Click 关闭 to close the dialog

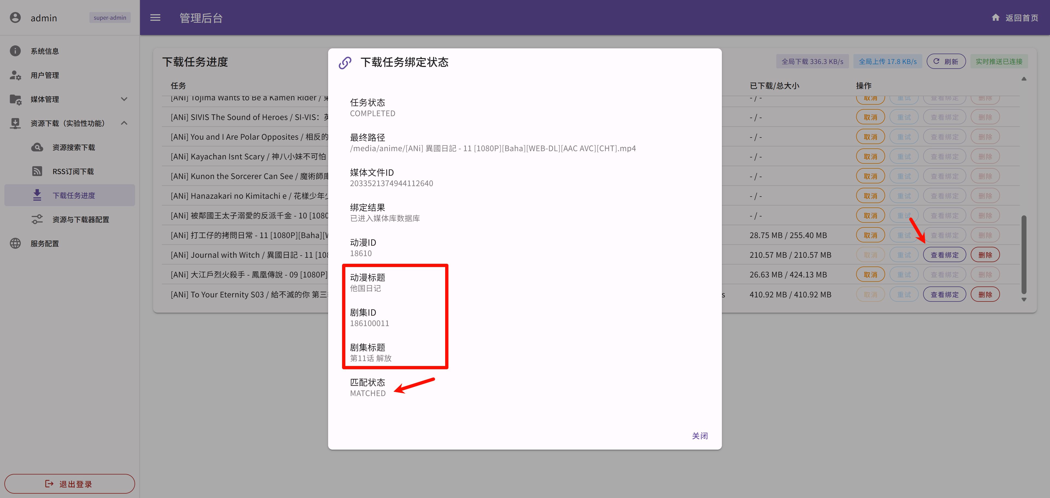[699, 436]
